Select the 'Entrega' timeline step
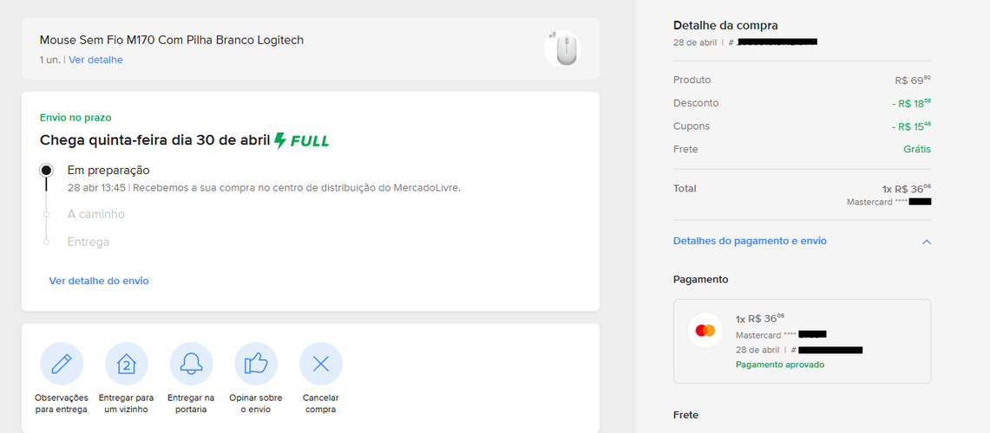This screenshot has height=433, width=990. click(89, 242)
